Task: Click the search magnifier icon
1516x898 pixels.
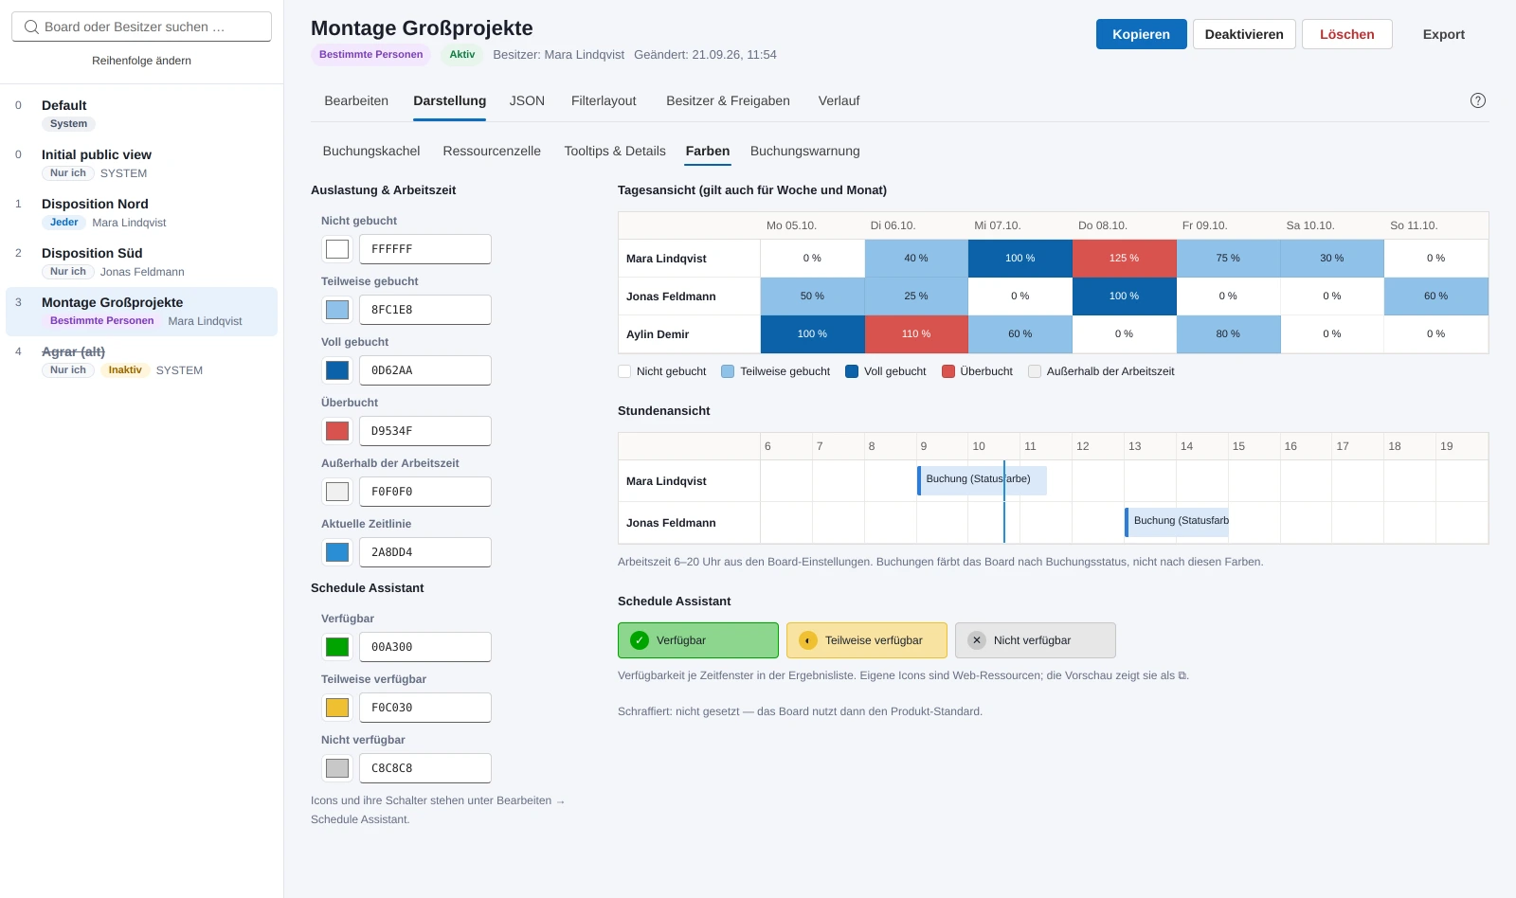Action: tap(31, 27)
